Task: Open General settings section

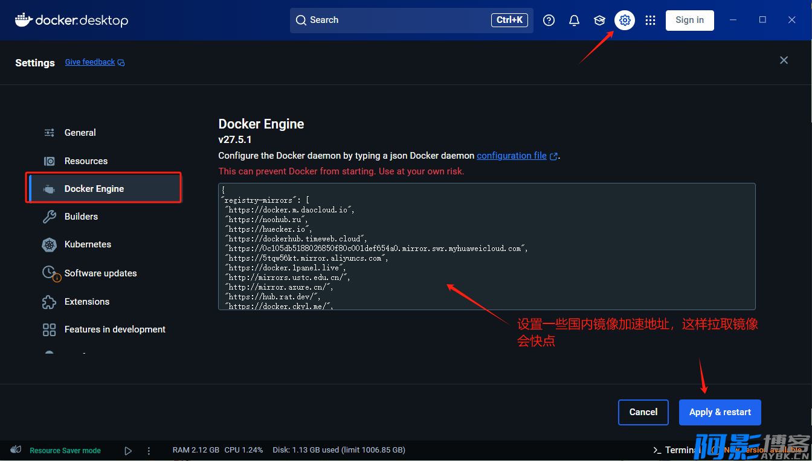Action: (80, 133)
